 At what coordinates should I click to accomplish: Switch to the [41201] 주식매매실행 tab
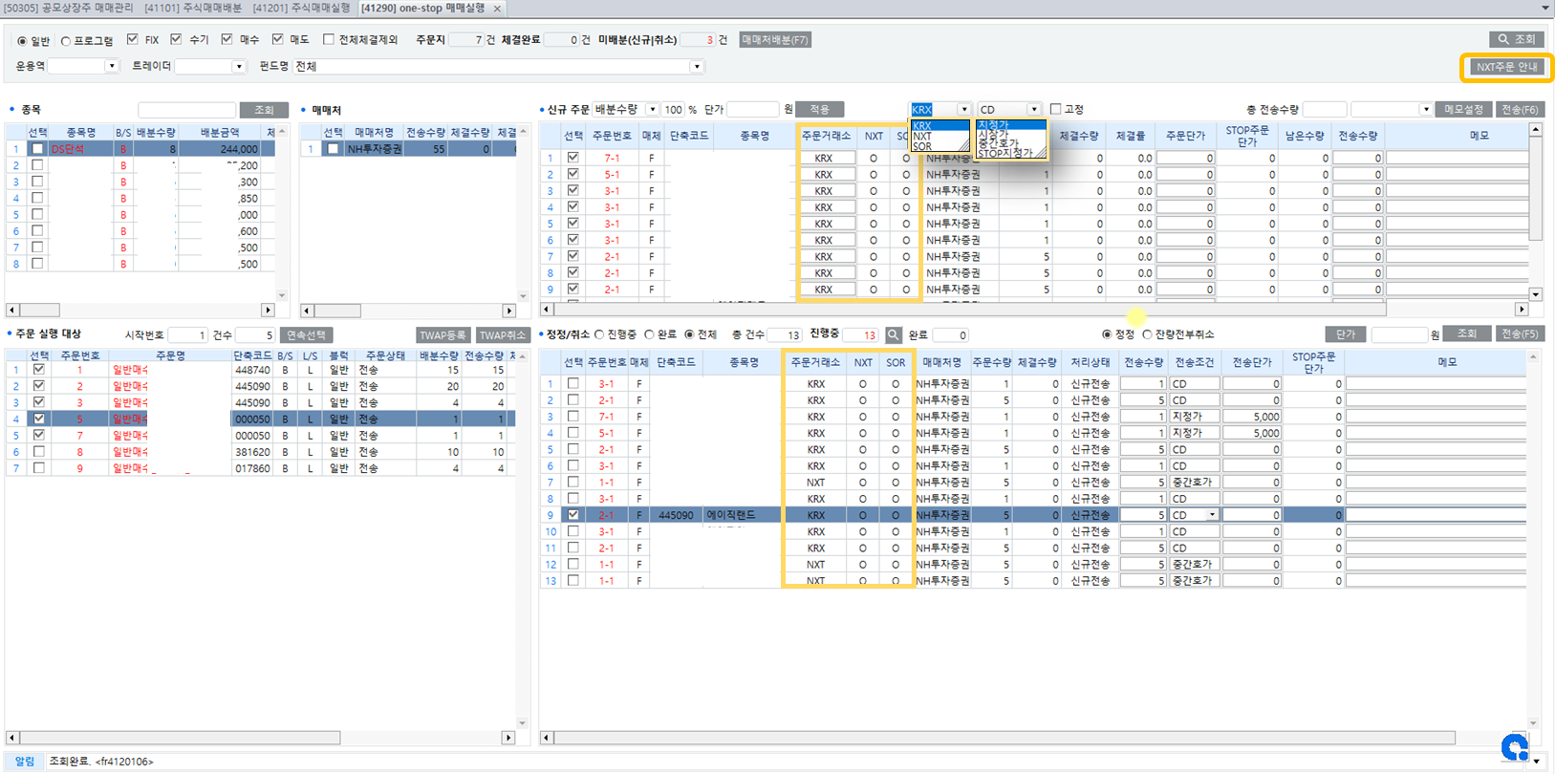click(x=301, y=9)
